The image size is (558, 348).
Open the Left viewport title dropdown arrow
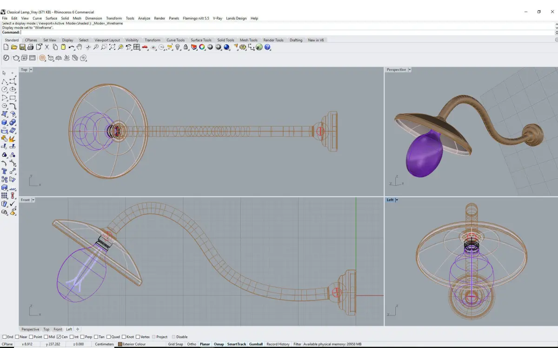pos(397,200)
